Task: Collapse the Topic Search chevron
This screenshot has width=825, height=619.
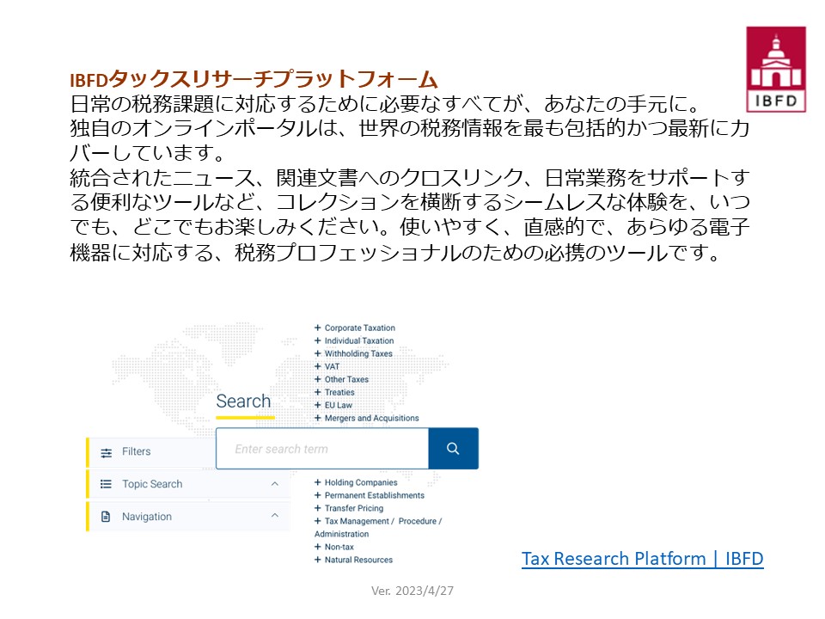Action: [275, 484]
